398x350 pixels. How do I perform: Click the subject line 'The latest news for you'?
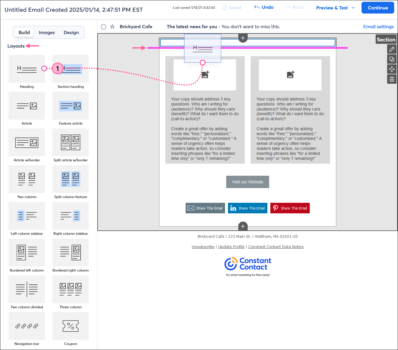click(x=192, y=27)
